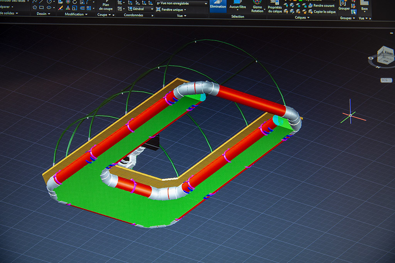Expand the Calques panel dropdown
Screen dimensions: 395x263
click(x=302, y=18)
